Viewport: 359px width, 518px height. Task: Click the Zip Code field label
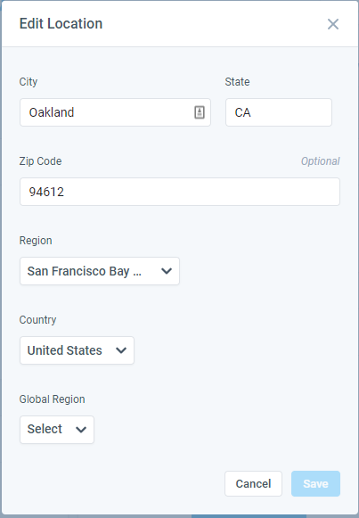[x=41, y=161]
